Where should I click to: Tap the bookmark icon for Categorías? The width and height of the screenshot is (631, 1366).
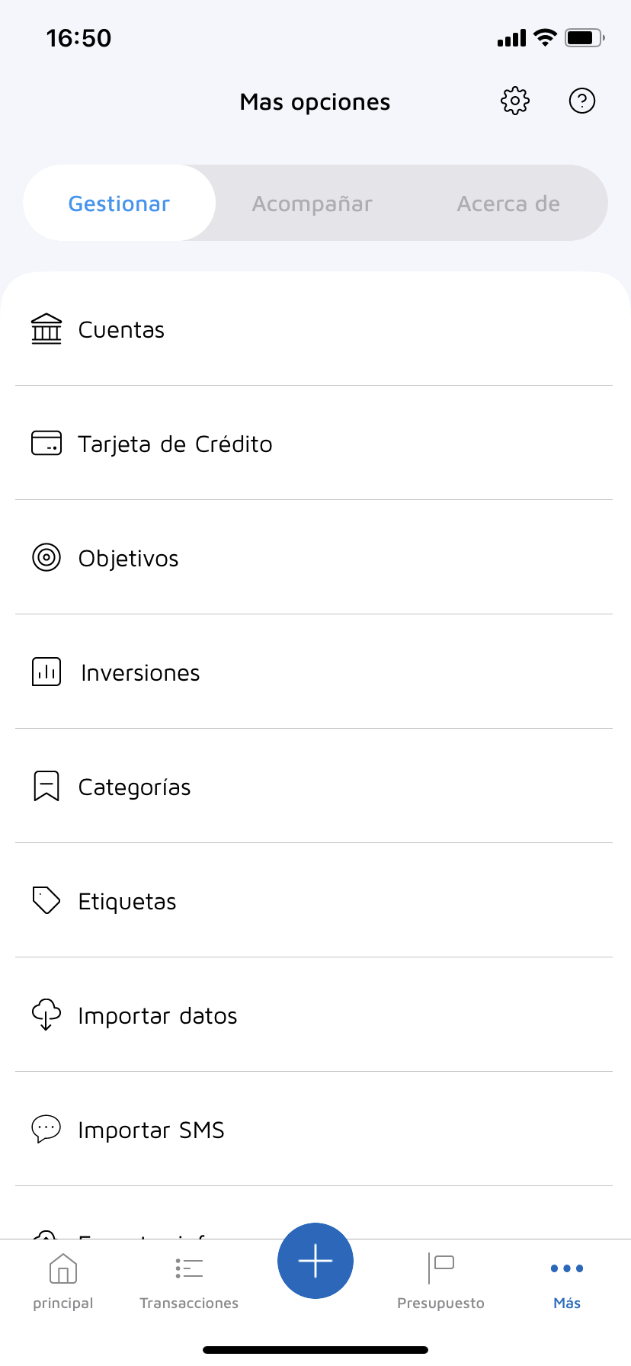46,786
